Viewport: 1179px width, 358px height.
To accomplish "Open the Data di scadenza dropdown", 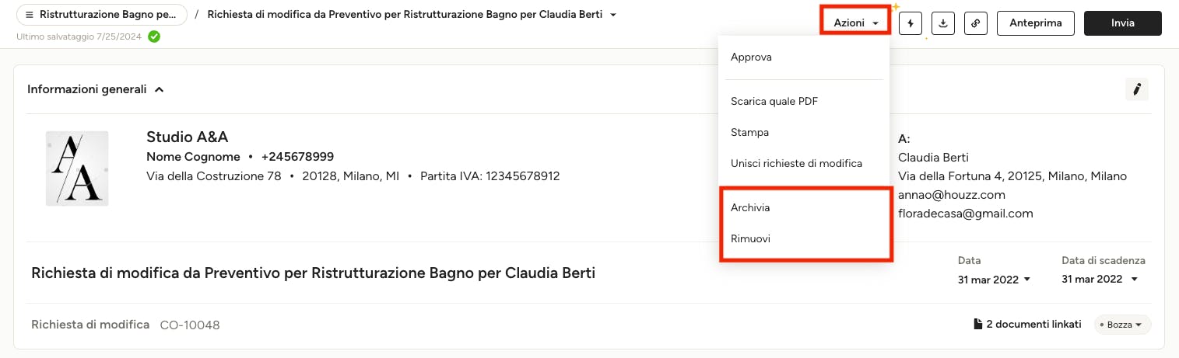I will pos(1100,280).
